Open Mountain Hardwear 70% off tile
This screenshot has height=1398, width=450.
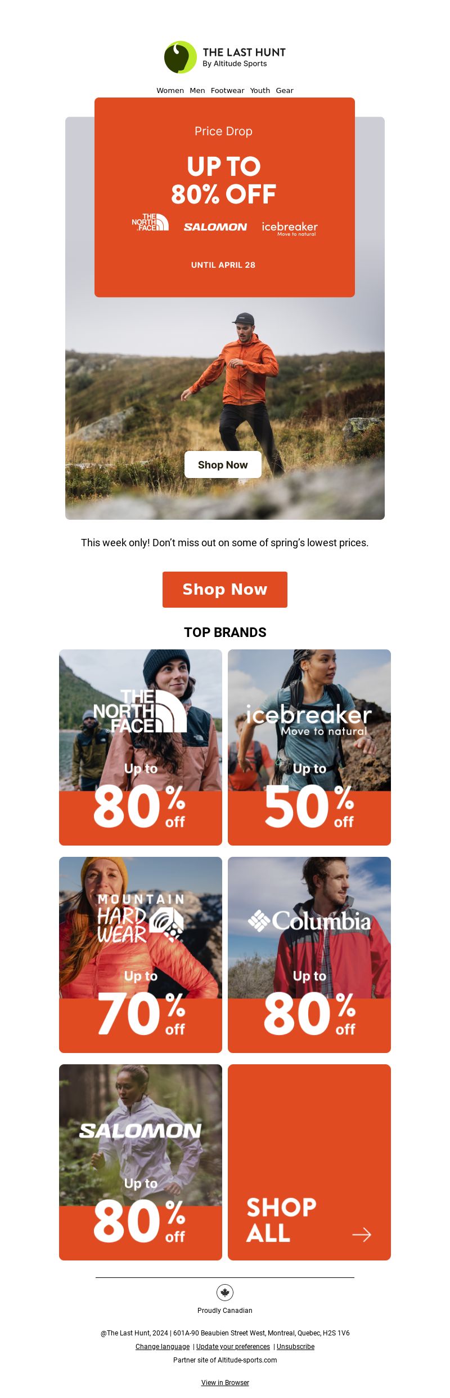click(141, 955)
